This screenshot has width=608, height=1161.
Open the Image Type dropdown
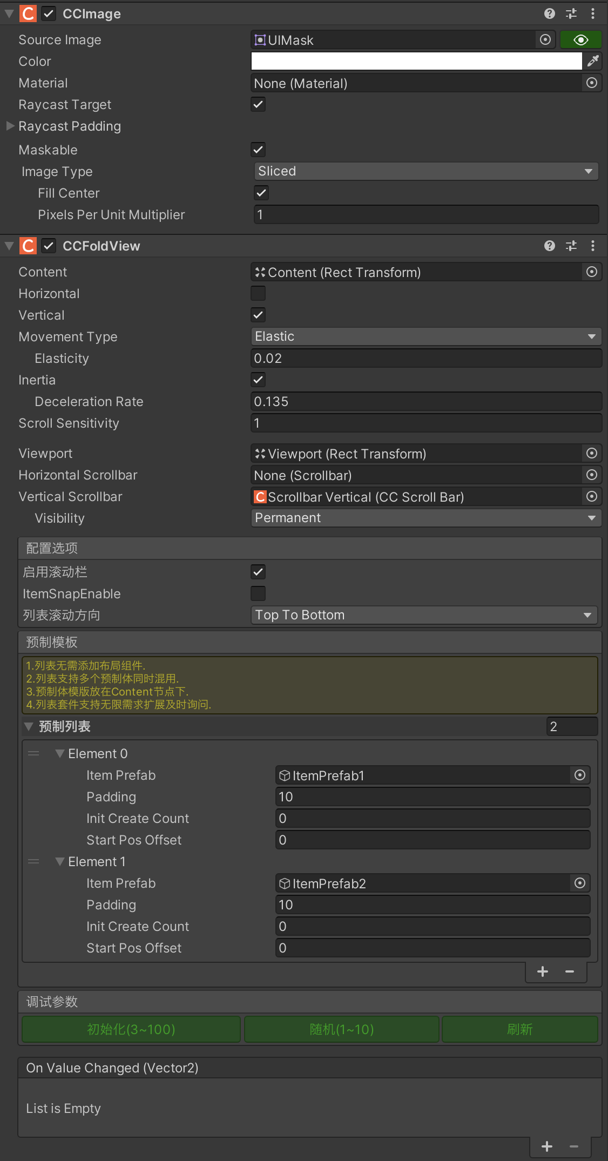(x=425, y=171)
